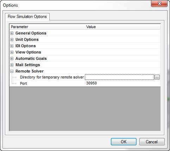Click the directory path input field

(x=119, y=77)
